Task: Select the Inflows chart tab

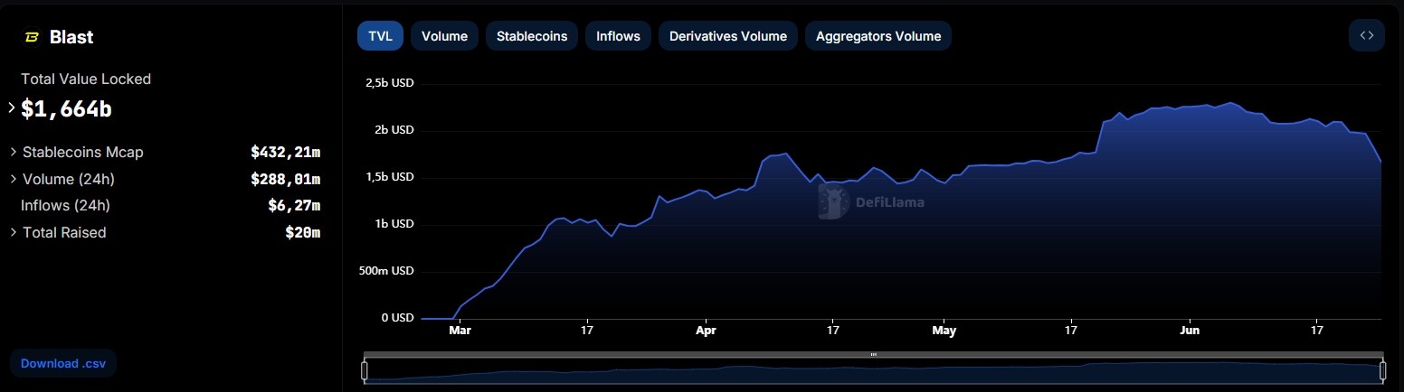Action: point(618,36)
